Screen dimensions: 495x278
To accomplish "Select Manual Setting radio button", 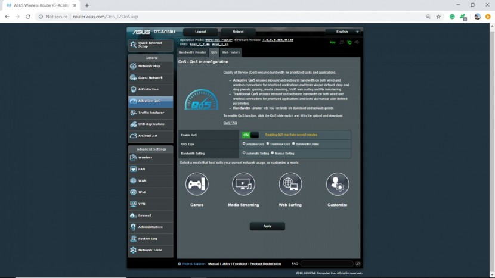I will click(x=273, y=153).
